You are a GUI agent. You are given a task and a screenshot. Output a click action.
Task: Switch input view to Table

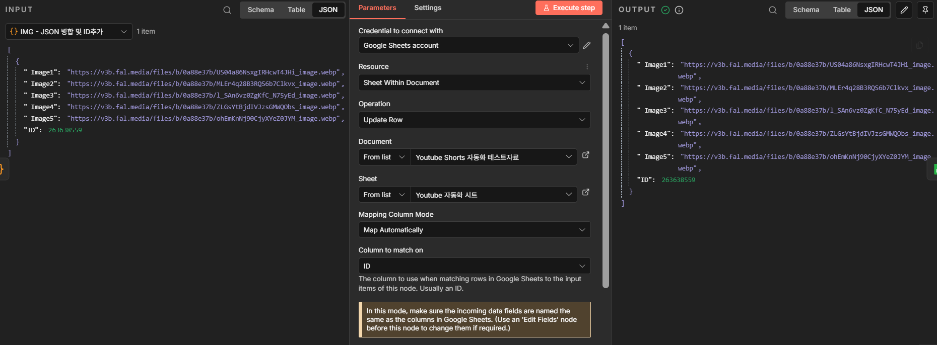[296, 10]
